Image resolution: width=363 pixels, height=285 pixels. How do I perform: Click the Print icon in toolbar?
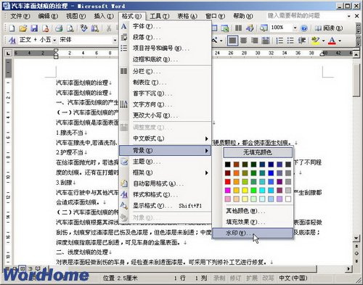tap(59, 28)
